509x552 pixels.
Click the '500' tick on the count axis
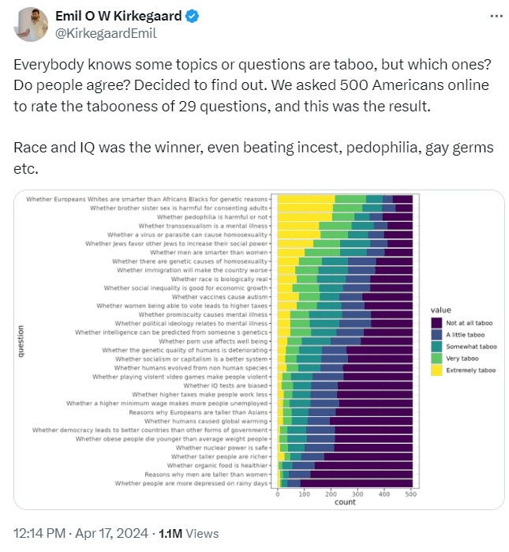411,493
